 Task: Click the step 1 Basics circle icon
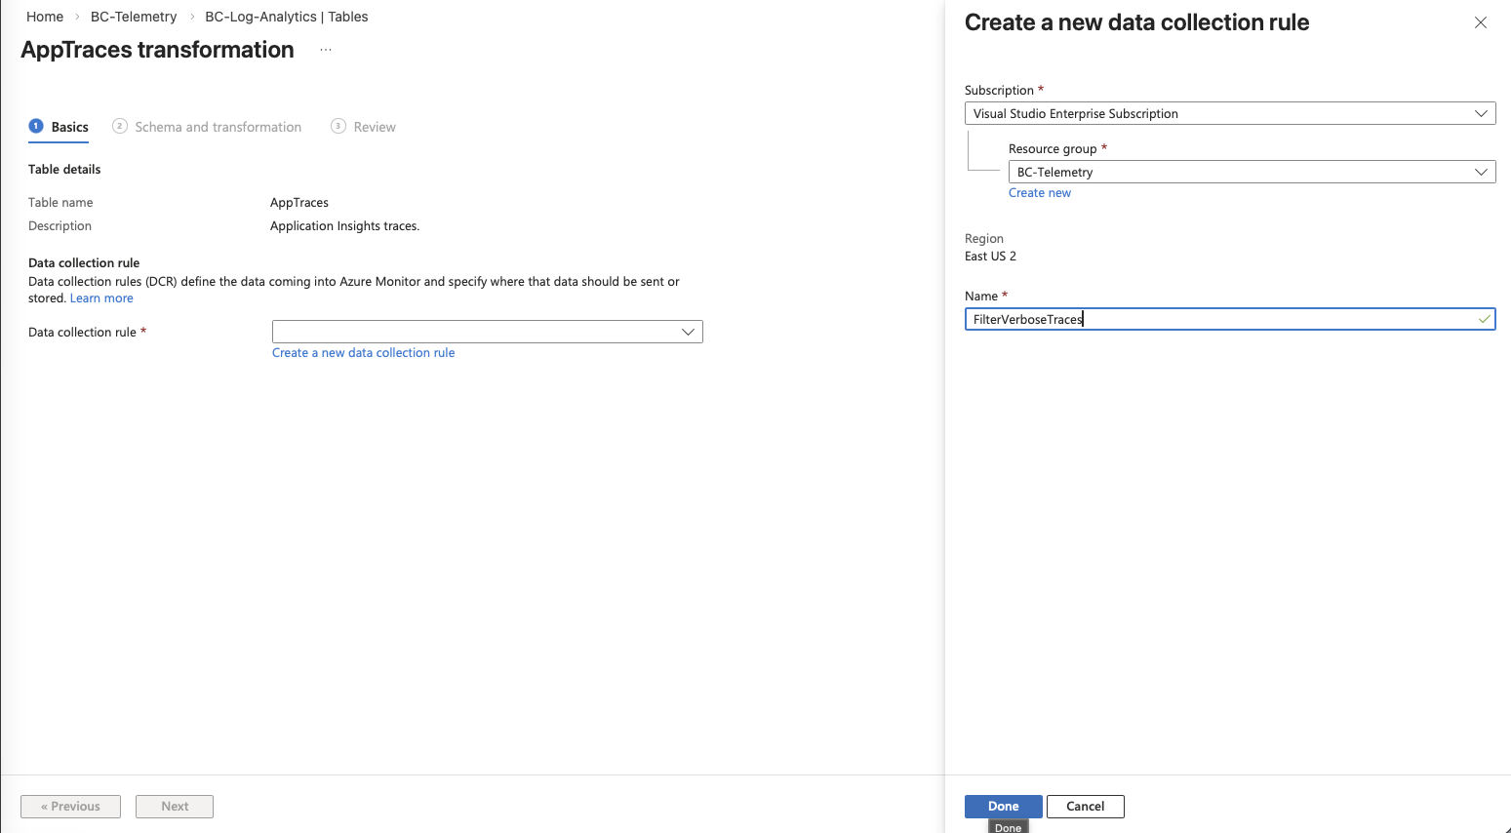pos(36,126)
